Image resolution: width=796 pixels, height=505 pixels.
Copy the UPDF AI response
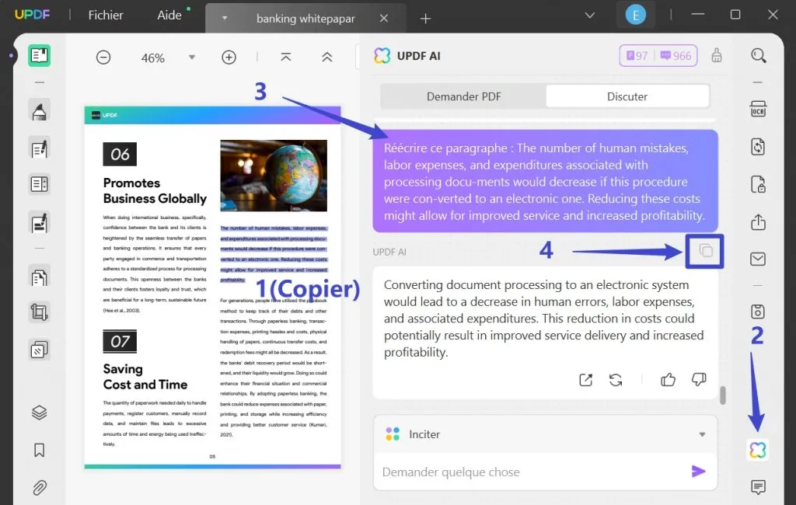[706, 251]
